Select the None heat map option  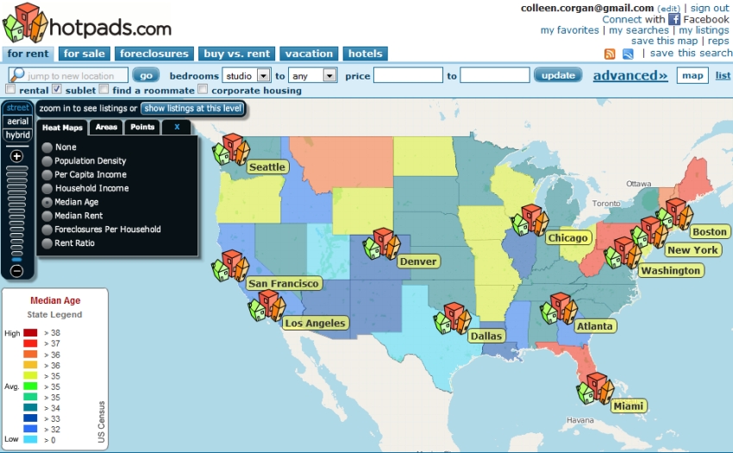pos(47,148)
